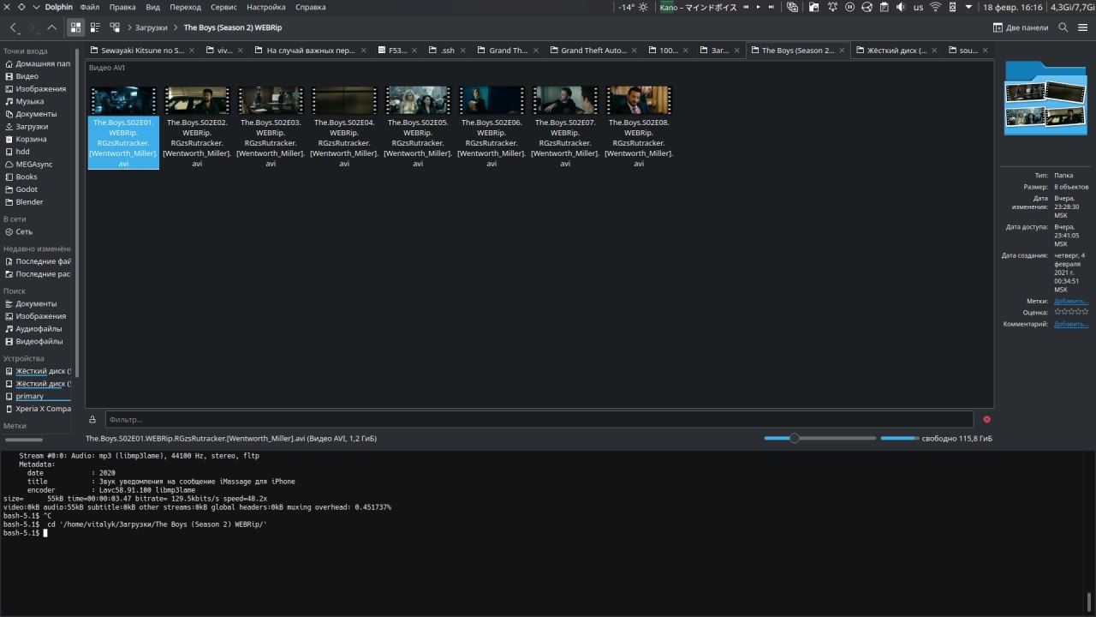
Task: Open the Сервис menu
Action: tap(224, 7)
